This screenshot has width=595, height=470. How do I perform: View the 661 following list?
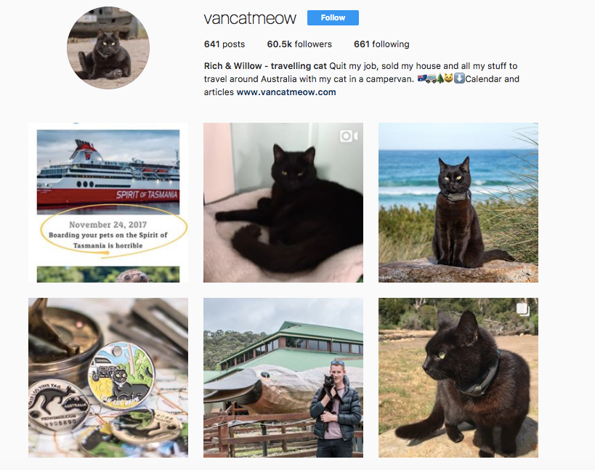pos(381,44)
